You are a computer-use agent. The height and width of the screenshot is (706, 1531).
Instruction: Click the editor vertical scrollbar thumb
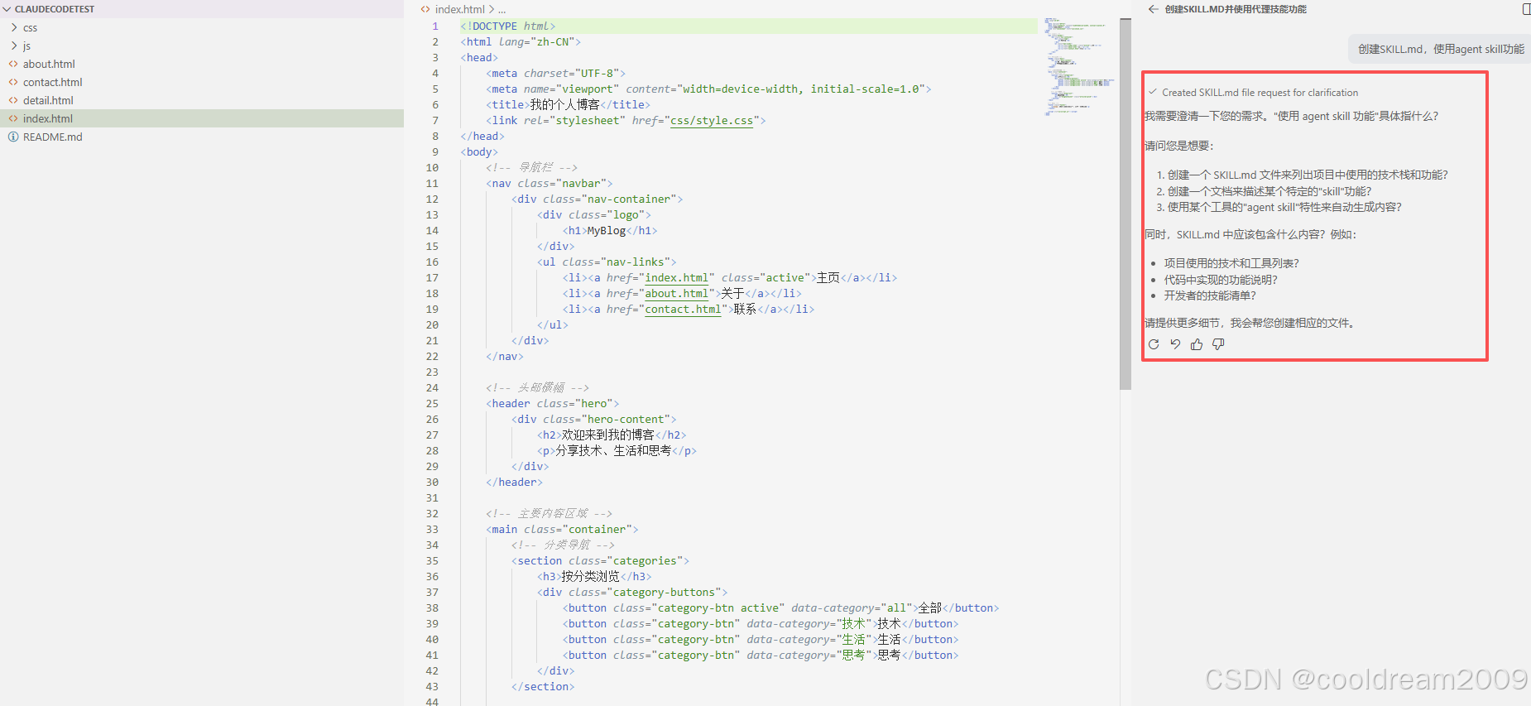1125,204
